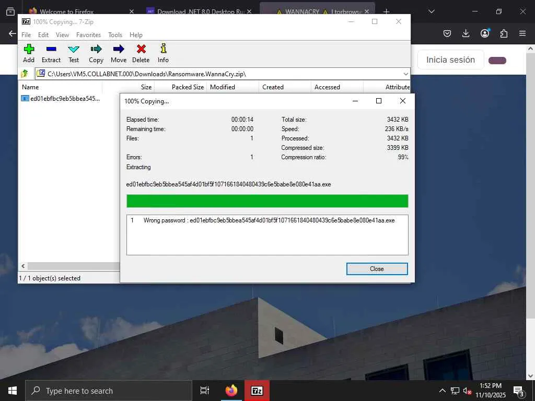Image resolution: width=535 pixels, height=401 pixels.
Task: Open the Edit menu in 7-Zip
Action: 43,35
